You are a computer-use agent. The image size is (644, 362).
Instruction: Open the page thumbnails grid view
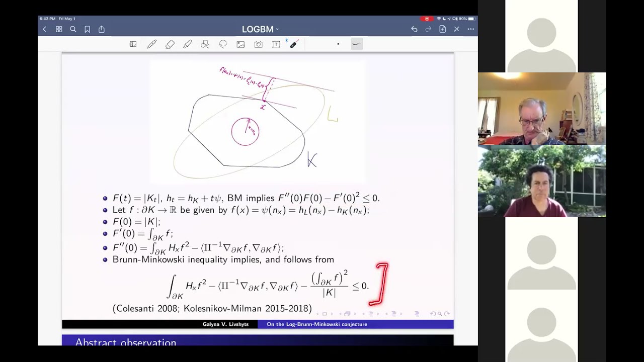[x=59, y=29]
